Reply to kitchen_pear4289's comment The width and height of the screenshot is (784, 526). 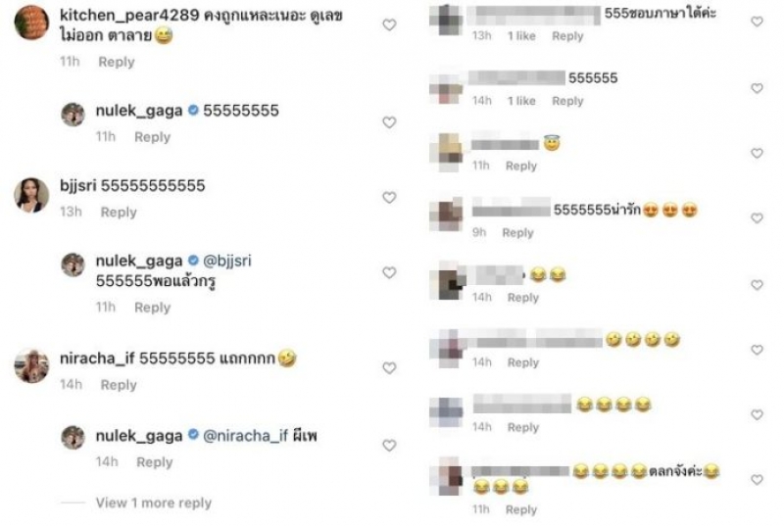pyautogui.click(x=117, y=62)
